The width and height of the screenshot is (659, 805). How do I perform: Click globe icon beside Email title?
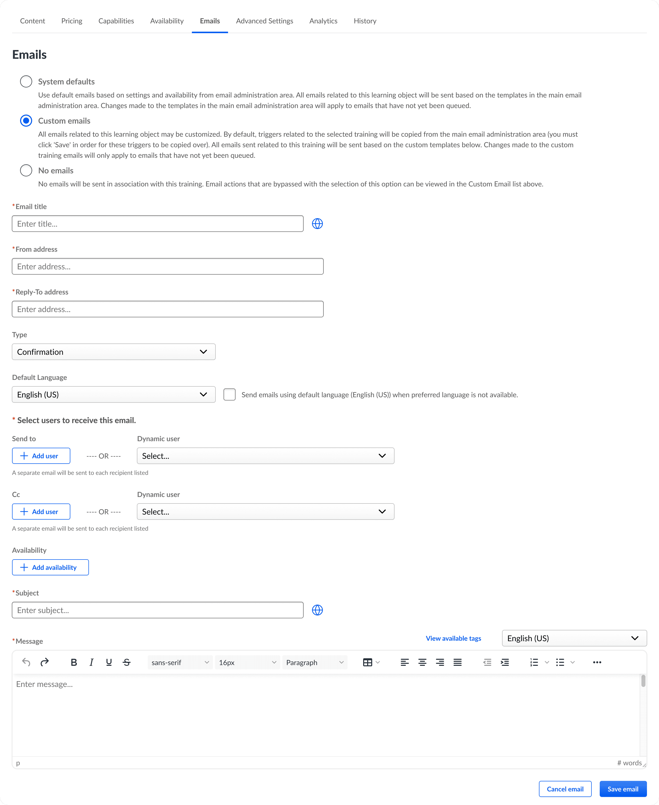pyautogui.click(x=317, y=224)
